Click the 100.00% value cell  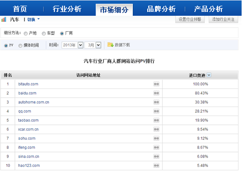tap(200, 84)
